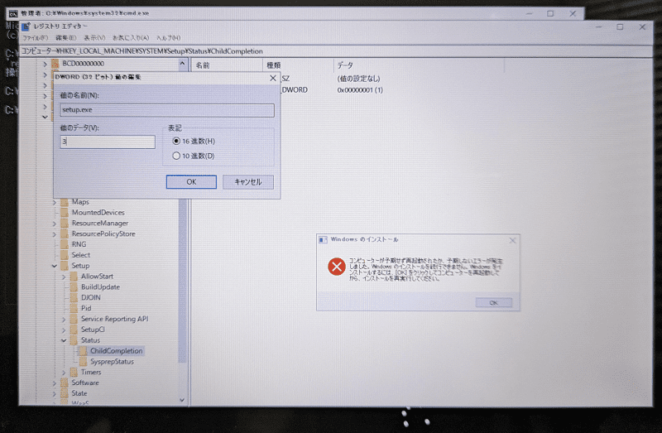Click the Timers folder icon

tap(74, 373)
